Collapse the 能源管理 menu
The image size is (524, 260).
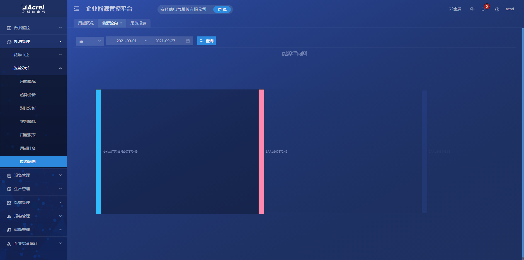pyautogui.click(x=33, y=41)
